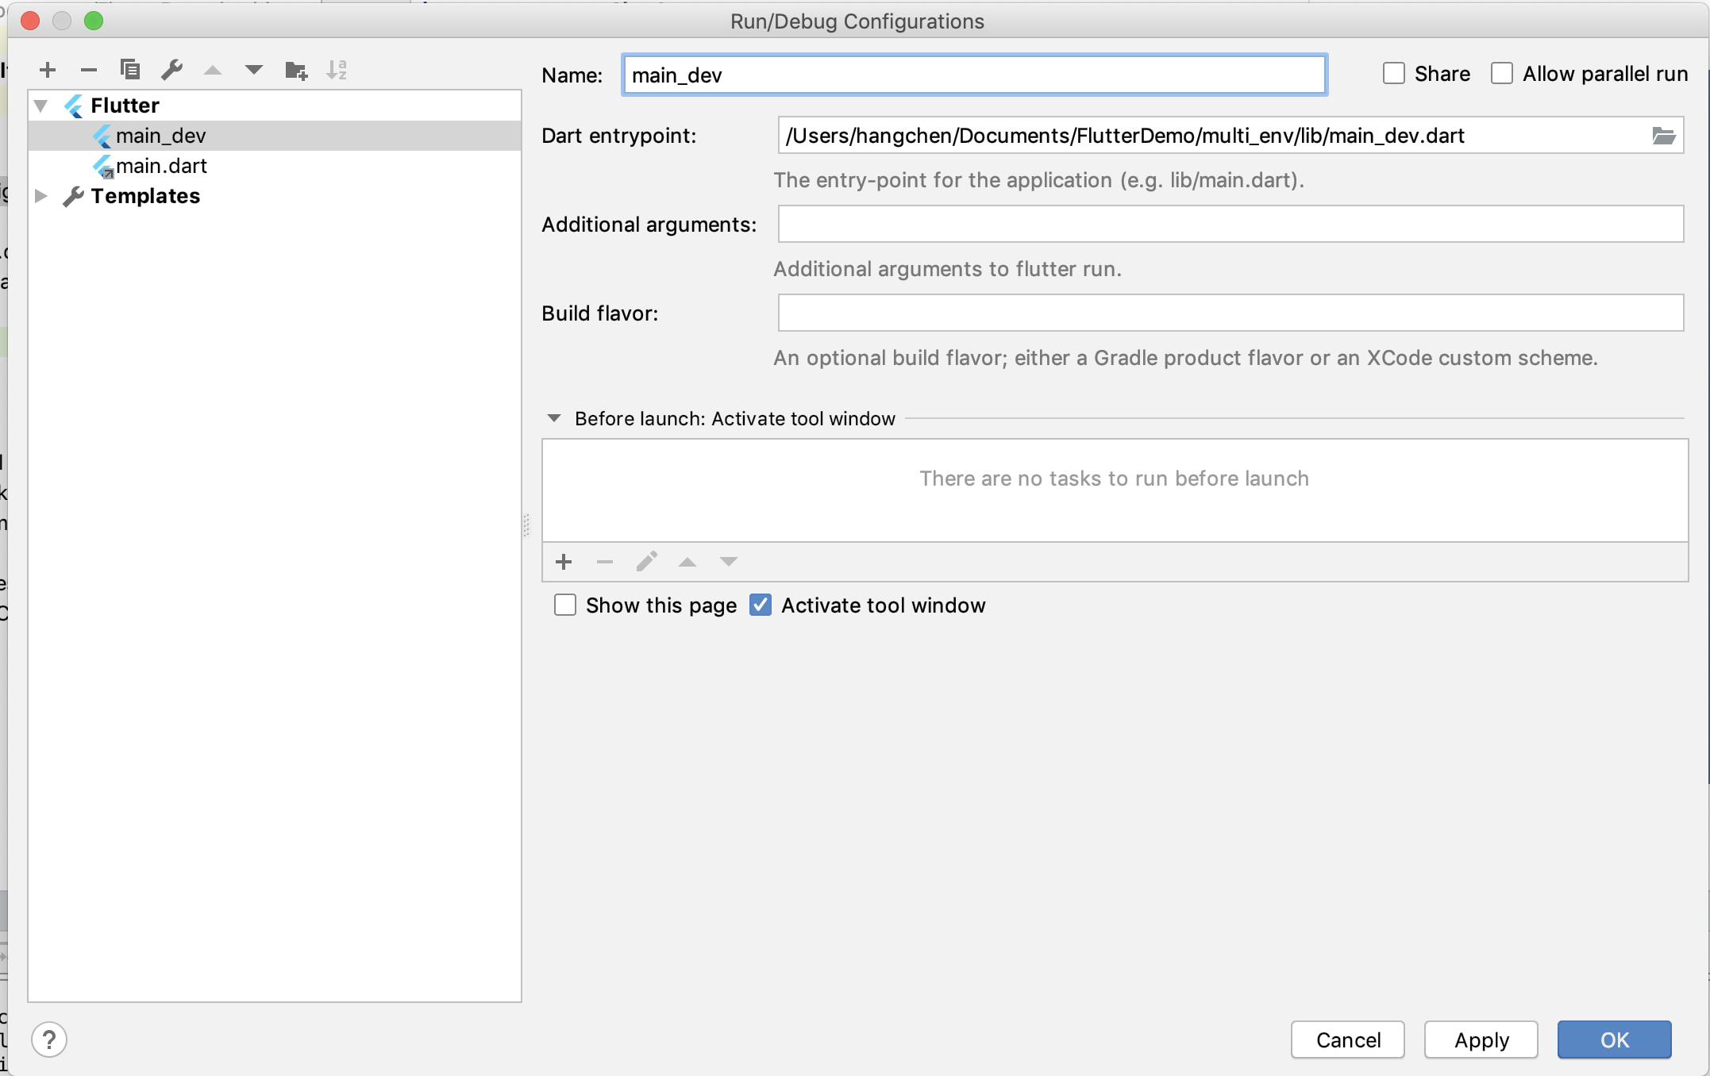Remove the selected configuration
Viewport: 1710px width, 1076px height.
click(89, 70)
